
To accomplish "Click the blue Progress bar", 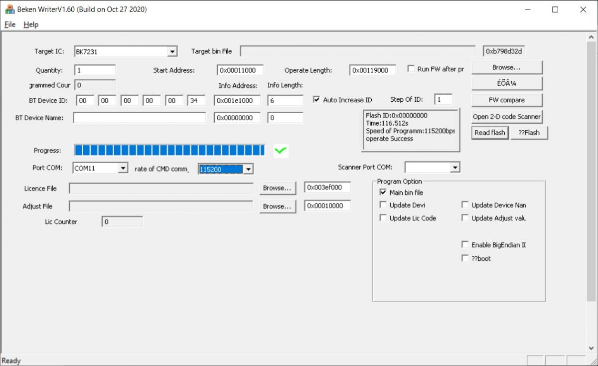I will pos(169,151).
